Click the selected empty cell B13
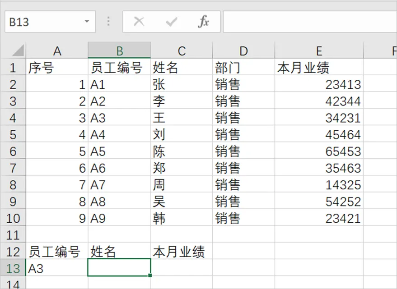Screen dimensions: 397x289 point(119,267)
